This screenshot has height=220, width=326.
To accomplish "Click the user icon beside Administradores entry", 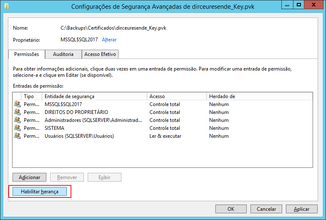I will point(17,120).
